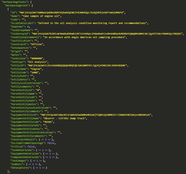186x174 pixels.
Task: Click the ExcludeFromWorkpackage false value
Action: click(x=51, y=143)
